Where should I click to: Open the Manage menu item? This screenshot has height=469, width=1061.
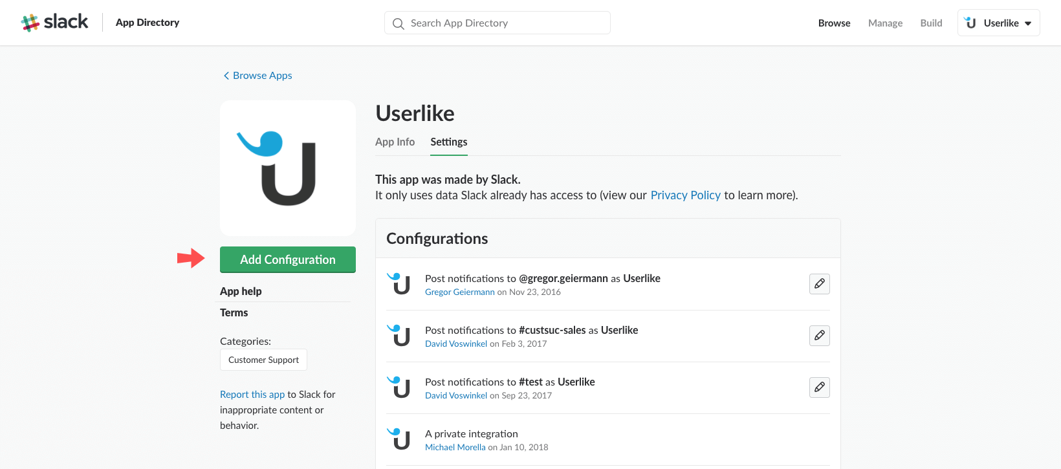(x=885, y=23)
